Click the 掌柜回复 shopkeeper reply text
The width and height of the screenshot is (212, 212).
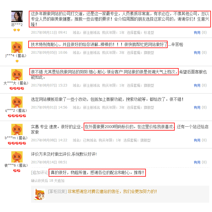click(x=102, y=192)
